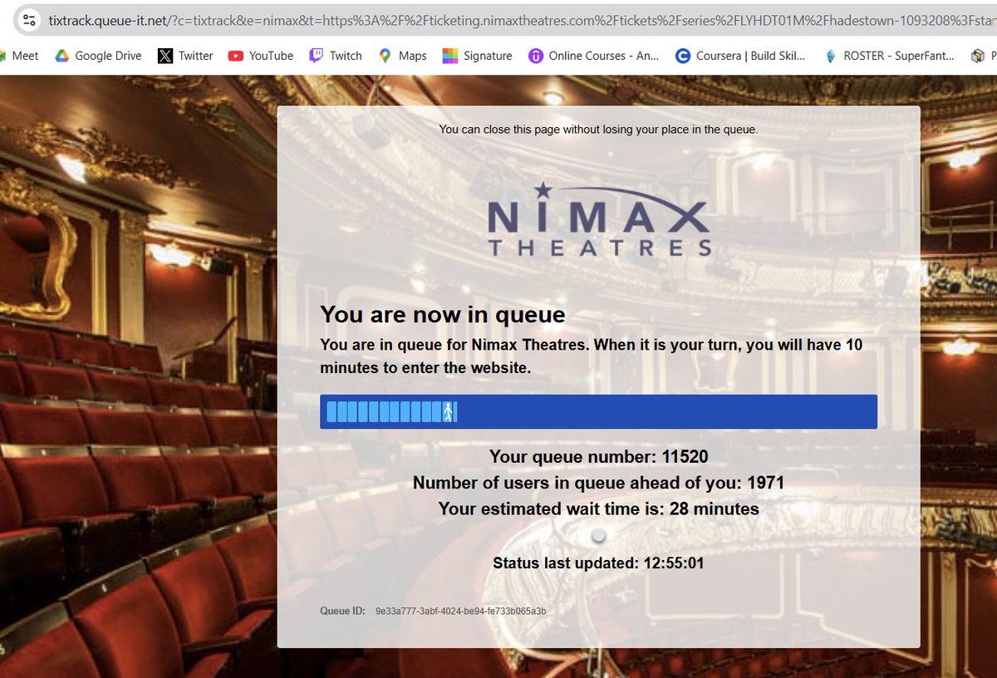
Task: Click the '10 minutes to enter the website' message
Action: click(592, 356)
